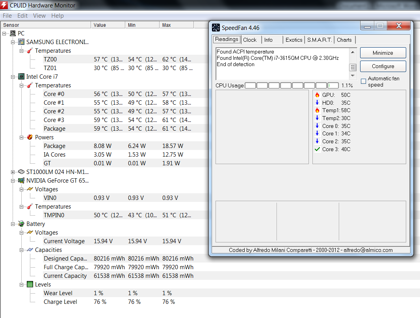Collapse the Capacities group
Screen dimensions: 420x318
pyautogui.click(x=21, y=250)
